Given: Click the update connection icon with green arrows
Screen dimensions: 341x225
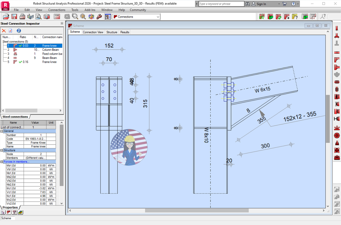Looking at the screenshot, I should tap(279, 16).
